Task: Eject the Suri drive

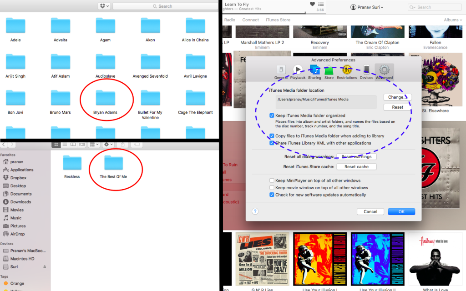Action: pyautogui.click(x=45, y=266)
